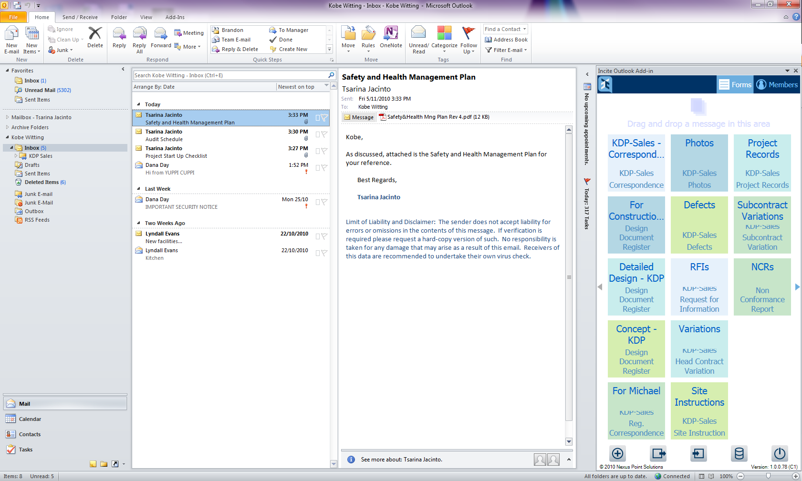Toggle follow-up flag on Audit Schedule email

click(x=324, y=134)
